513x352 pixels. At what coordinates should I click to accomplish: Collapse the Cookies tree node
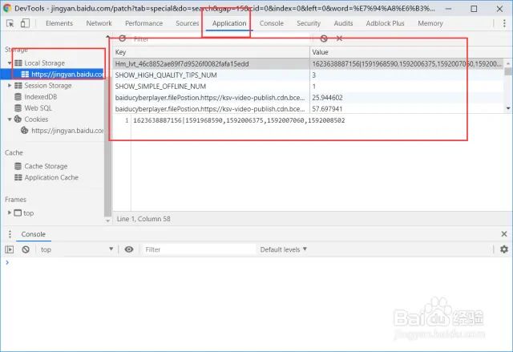10,119
